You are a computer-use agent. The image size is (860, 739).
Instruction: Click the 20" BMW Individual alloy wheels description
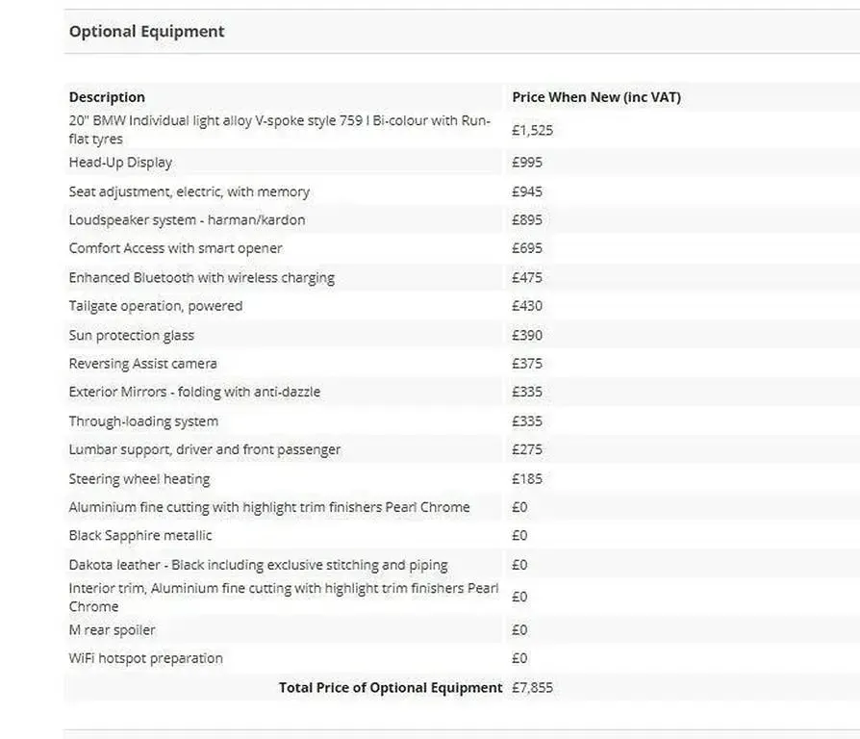pos(280,130)
